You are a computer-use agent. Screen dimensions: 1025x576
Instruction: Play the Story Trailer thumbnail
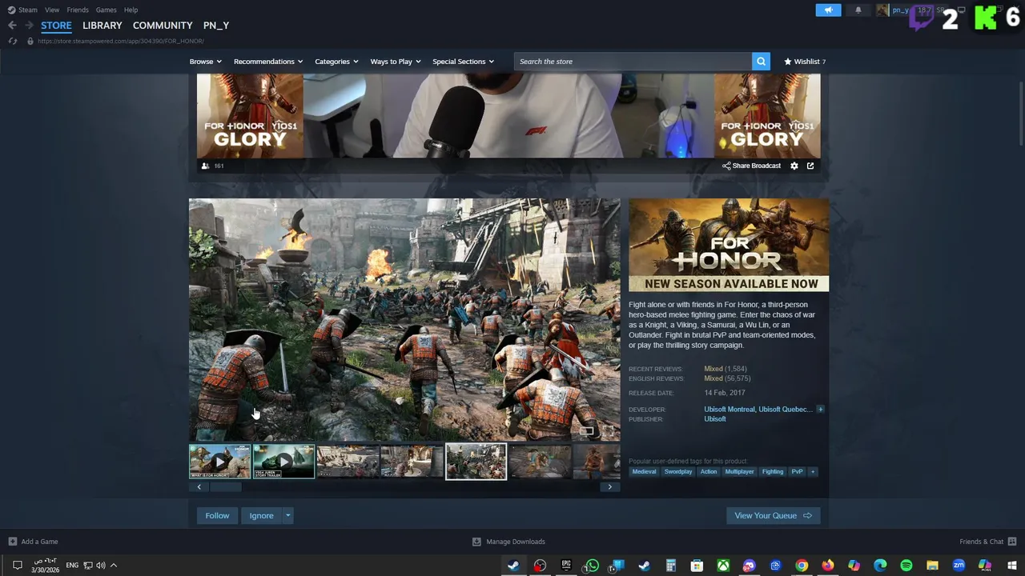(x=283, y=462)
